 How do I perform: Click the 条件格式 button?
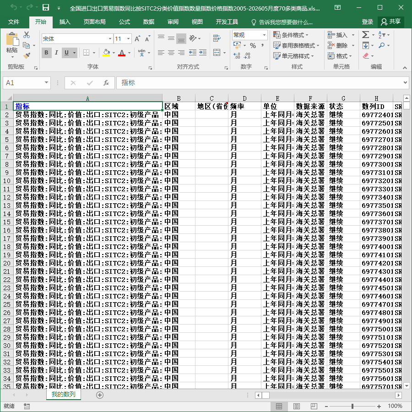(x=291, y=35)
